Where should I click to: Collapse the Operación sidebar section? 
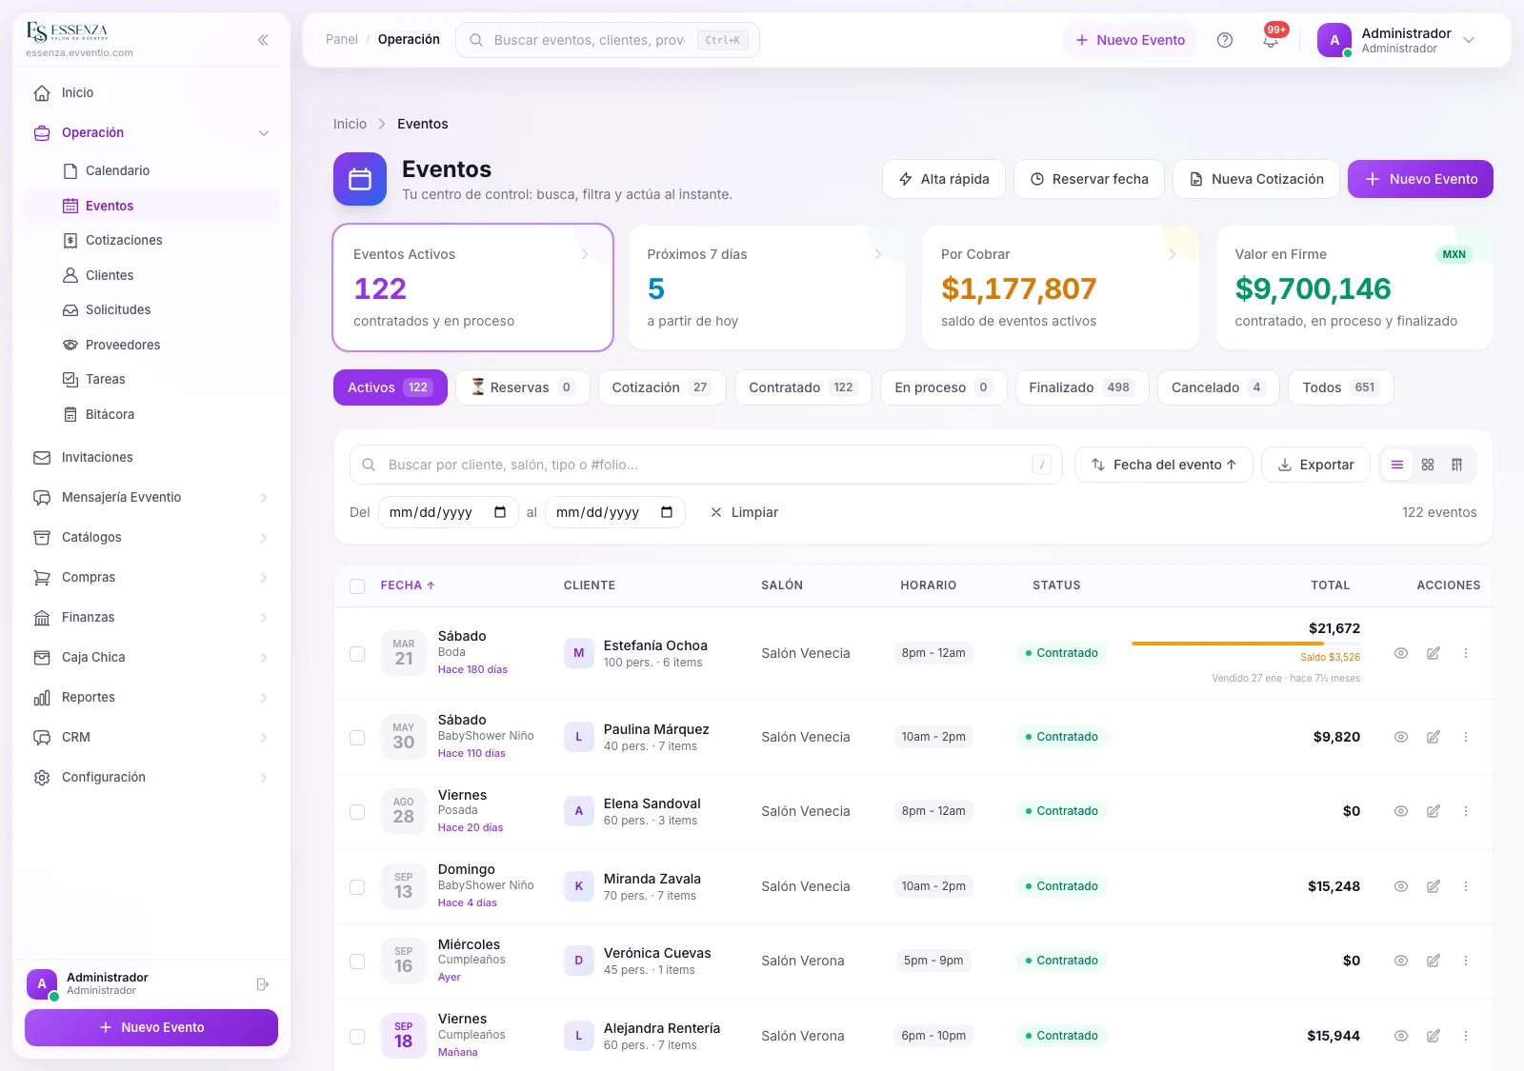(x=151, y=132)
